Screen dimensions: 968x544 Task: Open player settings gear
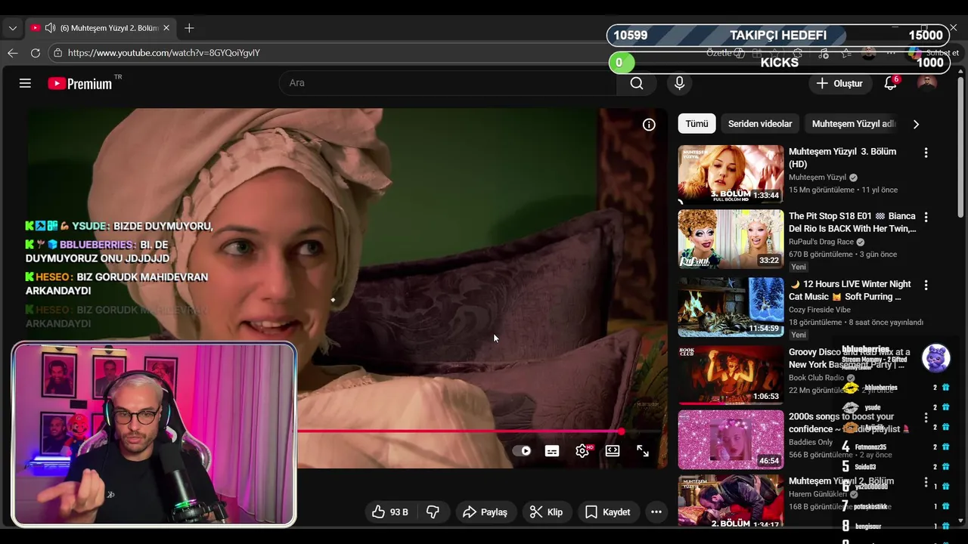pos(582,451)
